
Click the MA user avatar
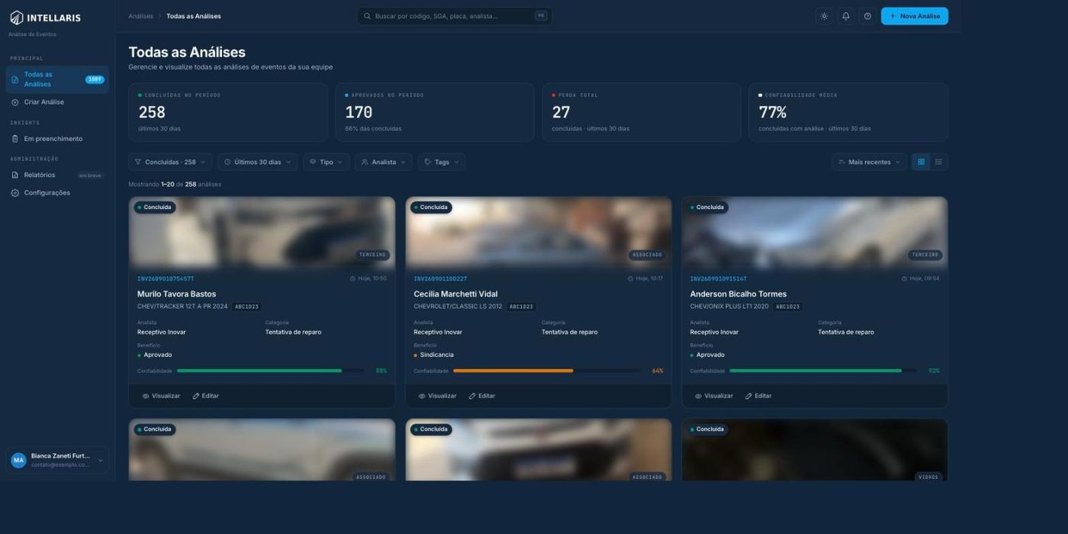(18, 460)
